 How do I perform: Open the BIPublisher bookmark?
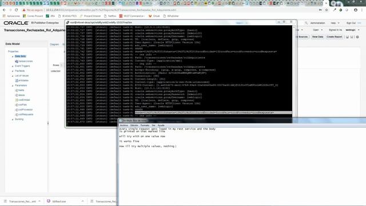click(x=171, y=16)
